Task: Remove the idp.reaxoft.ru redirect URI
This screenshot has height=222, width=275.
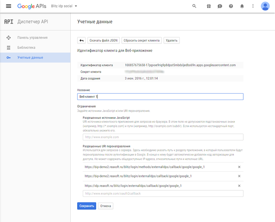Action: [239, 186]
